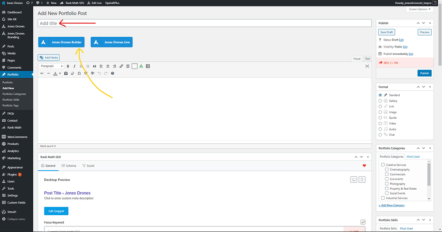Toggle italic formatting in the editor toolbar
Viewport: 442px width, 232px height.
pyautogui.click(x=74, y=67)
